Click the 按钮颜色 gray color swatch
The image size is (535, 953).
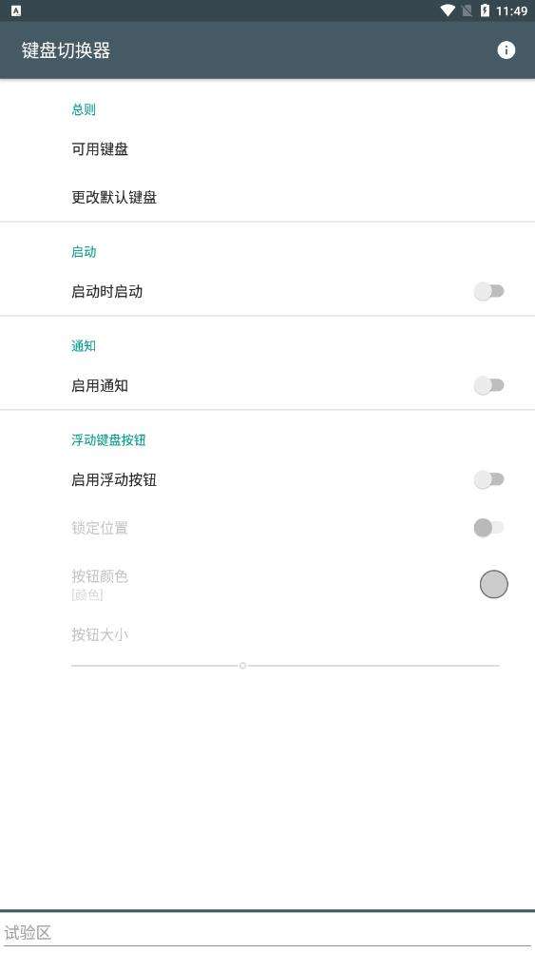(x=494, y=585)
